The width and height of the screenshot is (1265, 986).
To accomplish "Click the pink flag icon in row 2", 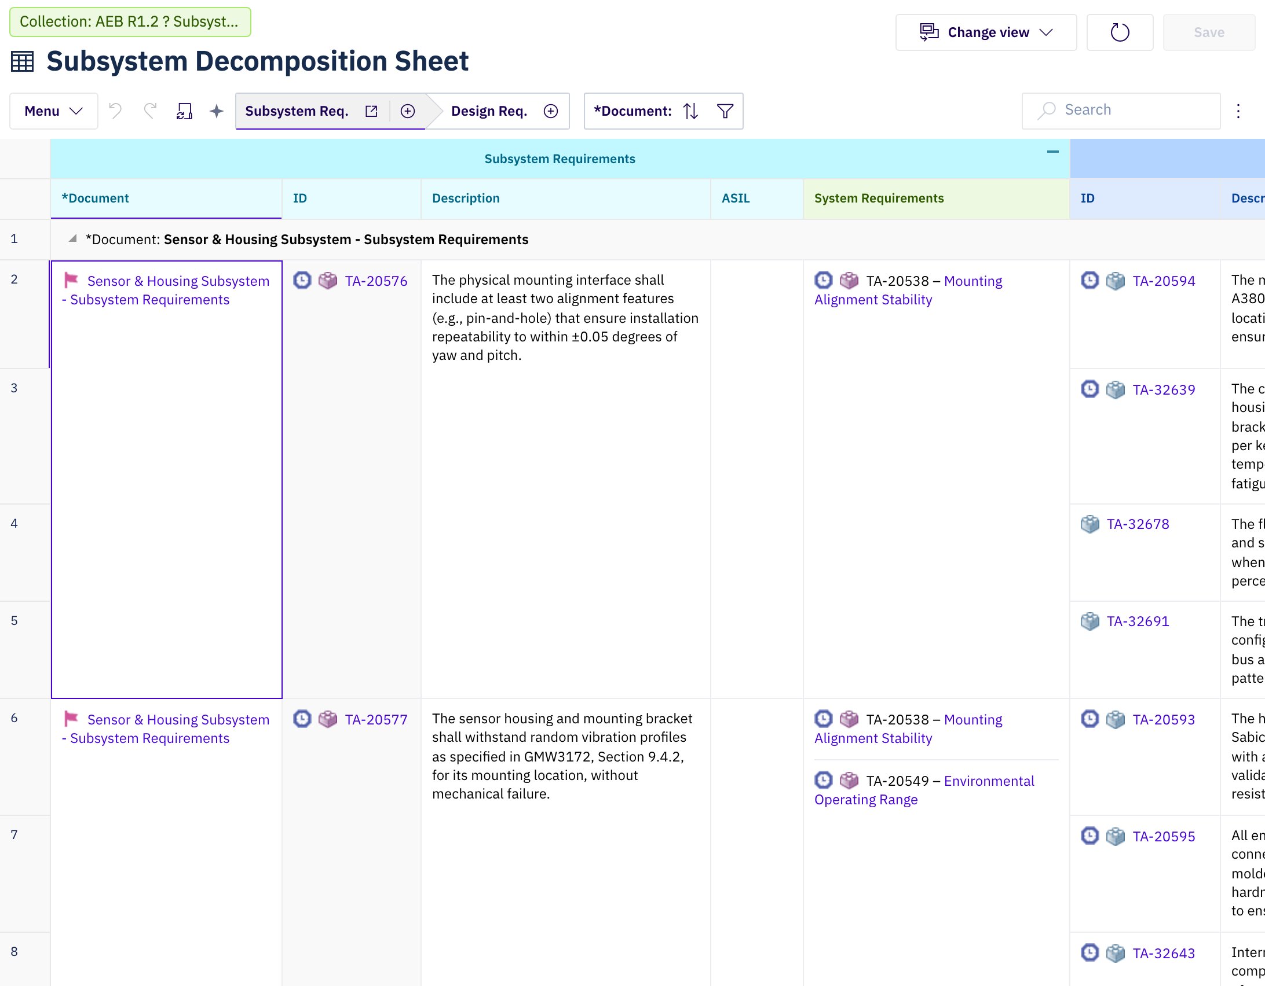I will coord(71,281).
